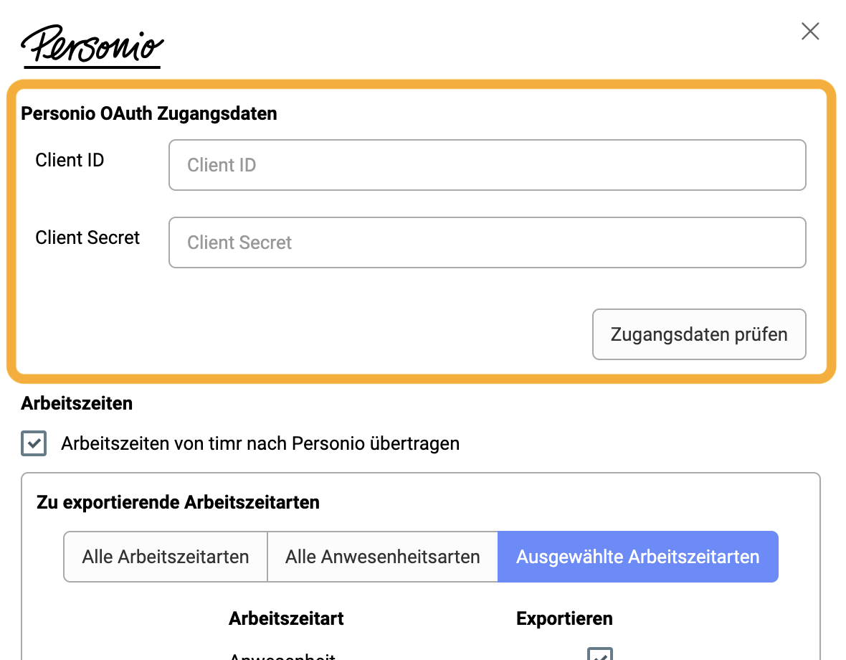Click the Zu exportierende Arbeitszeitarten heading
Screen dimensions: 846x660
[x=178, y=502]
